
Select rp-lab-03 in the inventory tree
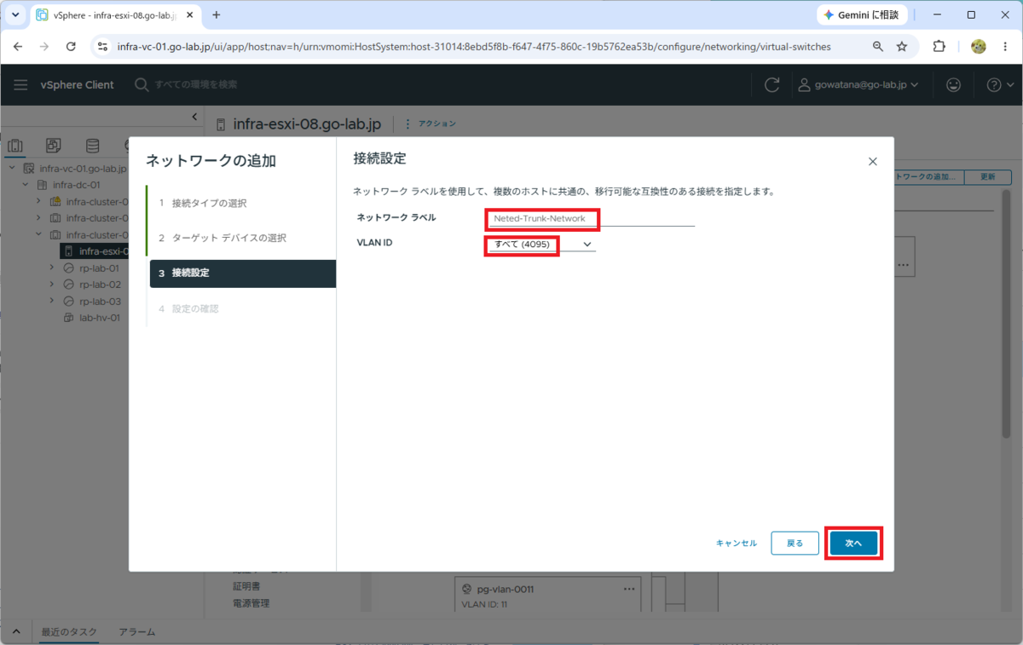100,302
